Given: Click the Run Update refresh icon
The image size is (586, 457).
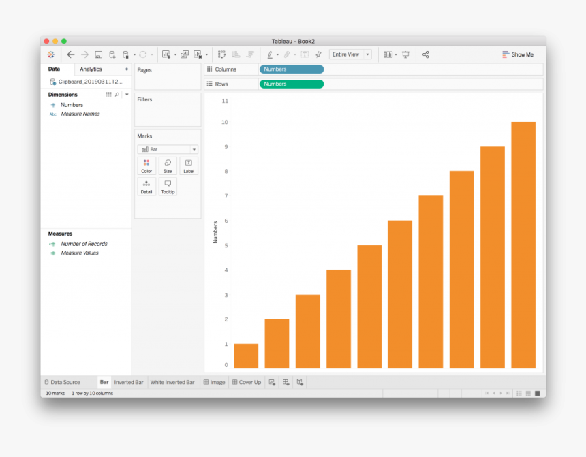Looking at the screenshot, I should (x=143, y=54).
